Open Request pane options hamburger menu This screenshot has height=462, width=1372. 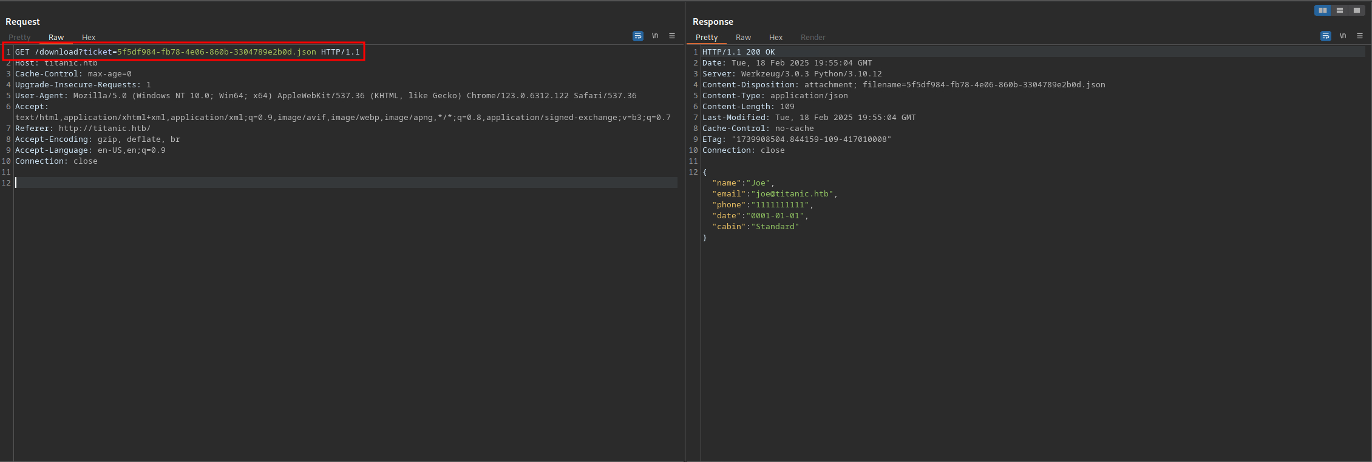point(672,36)
